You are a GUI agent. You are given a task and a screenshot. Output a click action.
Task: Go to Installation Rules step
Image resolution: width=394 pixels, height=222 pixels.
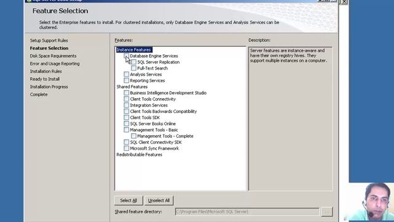pyautogui.click(x=46, y=72)
